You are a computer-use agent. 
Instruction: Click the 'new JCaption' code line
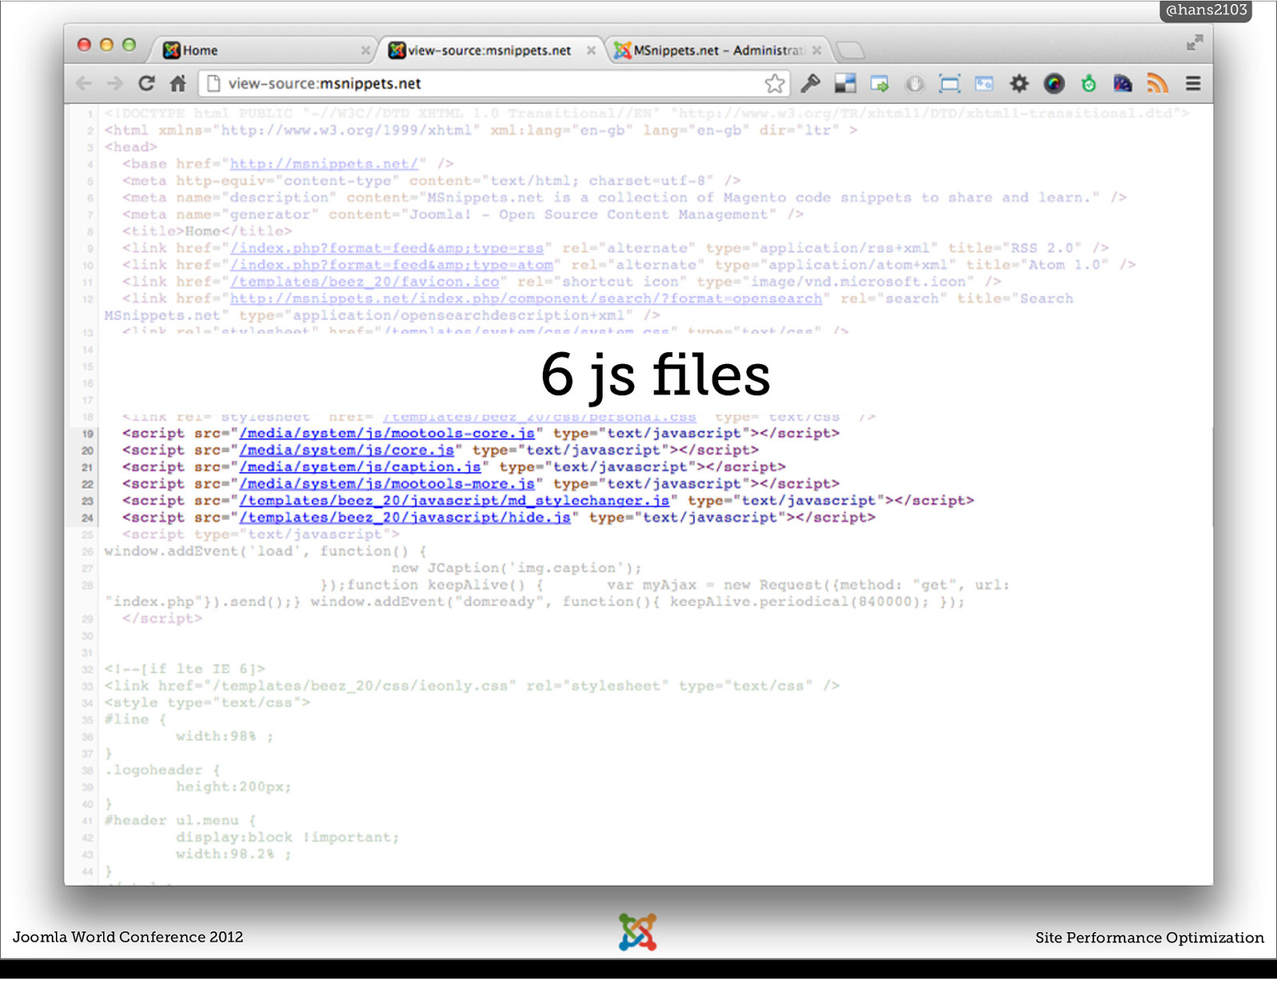516,568
